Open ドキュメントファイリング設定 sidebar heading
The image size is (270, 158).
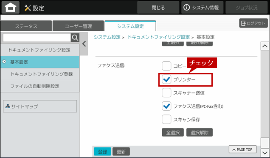tap(39, 50)
